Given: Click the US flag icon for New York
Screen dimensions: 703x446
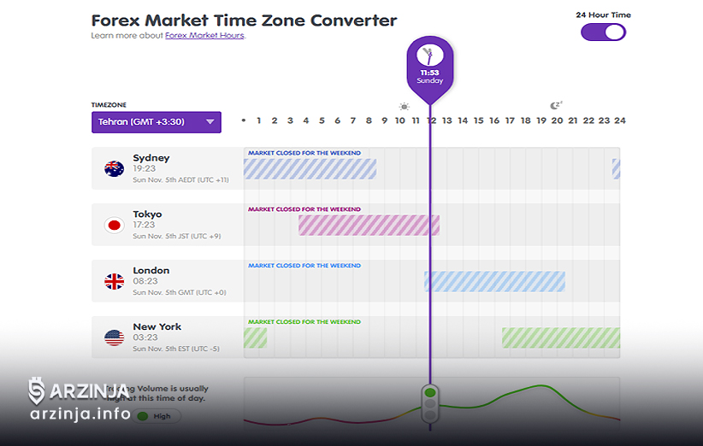Looking at the screenshot, I should (x=114, y=337).
